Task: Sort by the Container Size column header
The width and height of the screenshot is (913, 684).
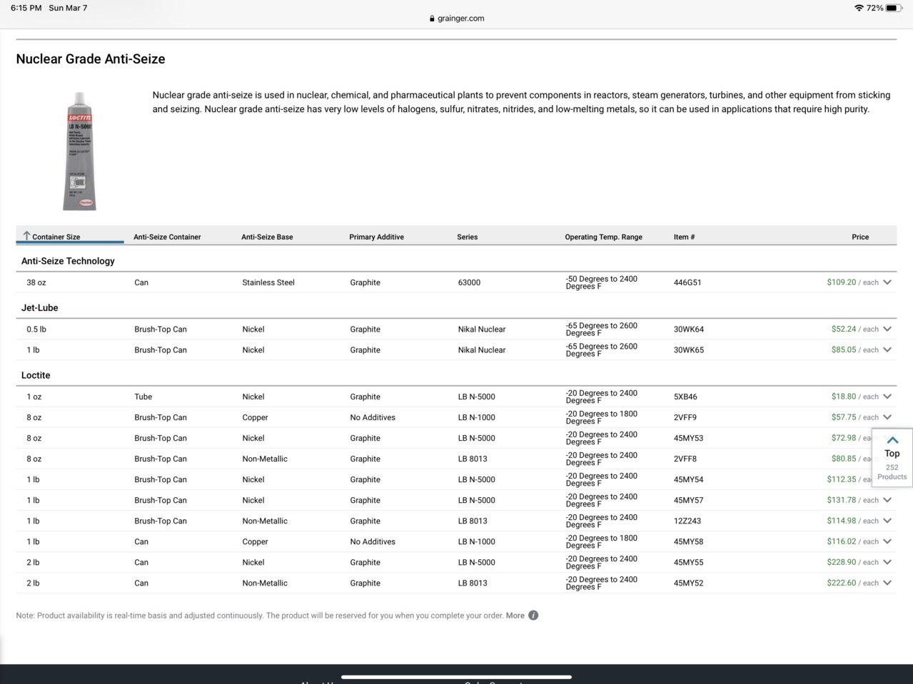Action: [56, 237]
